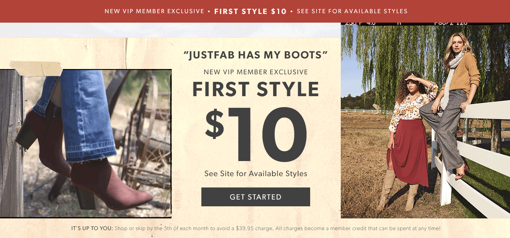Open the two models by fence photo

pyautogui.click(x=425, y=121)
